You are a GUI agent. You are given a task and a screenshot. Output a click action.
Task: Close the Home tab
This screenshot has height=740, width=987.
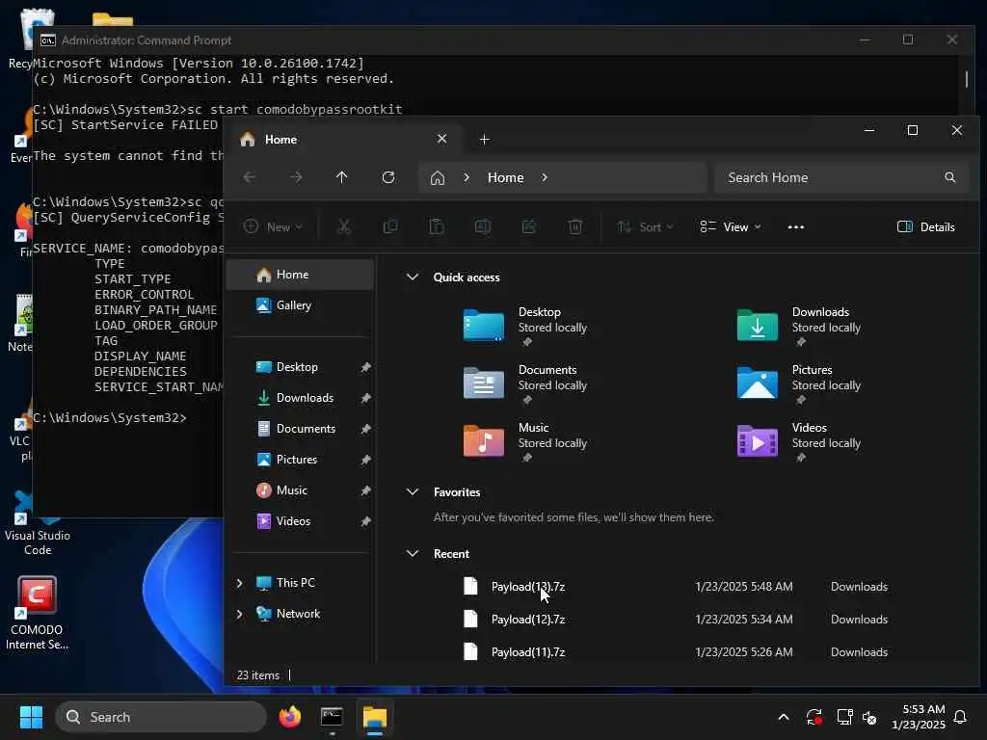tap(441, 139)
